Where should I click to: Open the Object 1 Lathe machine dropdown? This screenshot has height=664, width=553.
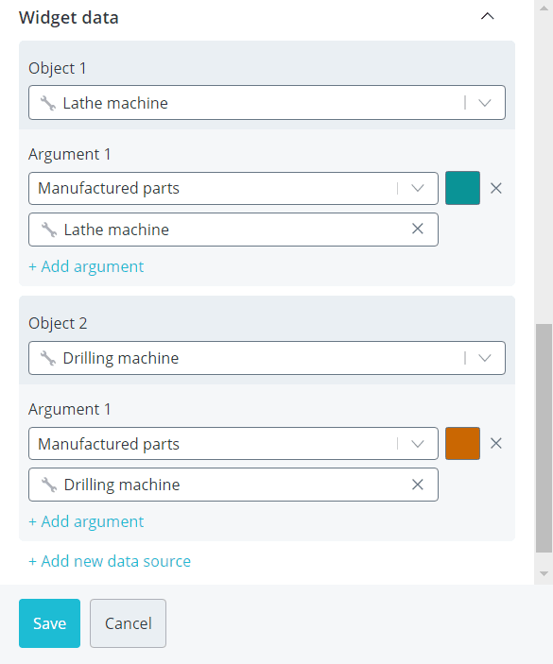click(267, 102)
